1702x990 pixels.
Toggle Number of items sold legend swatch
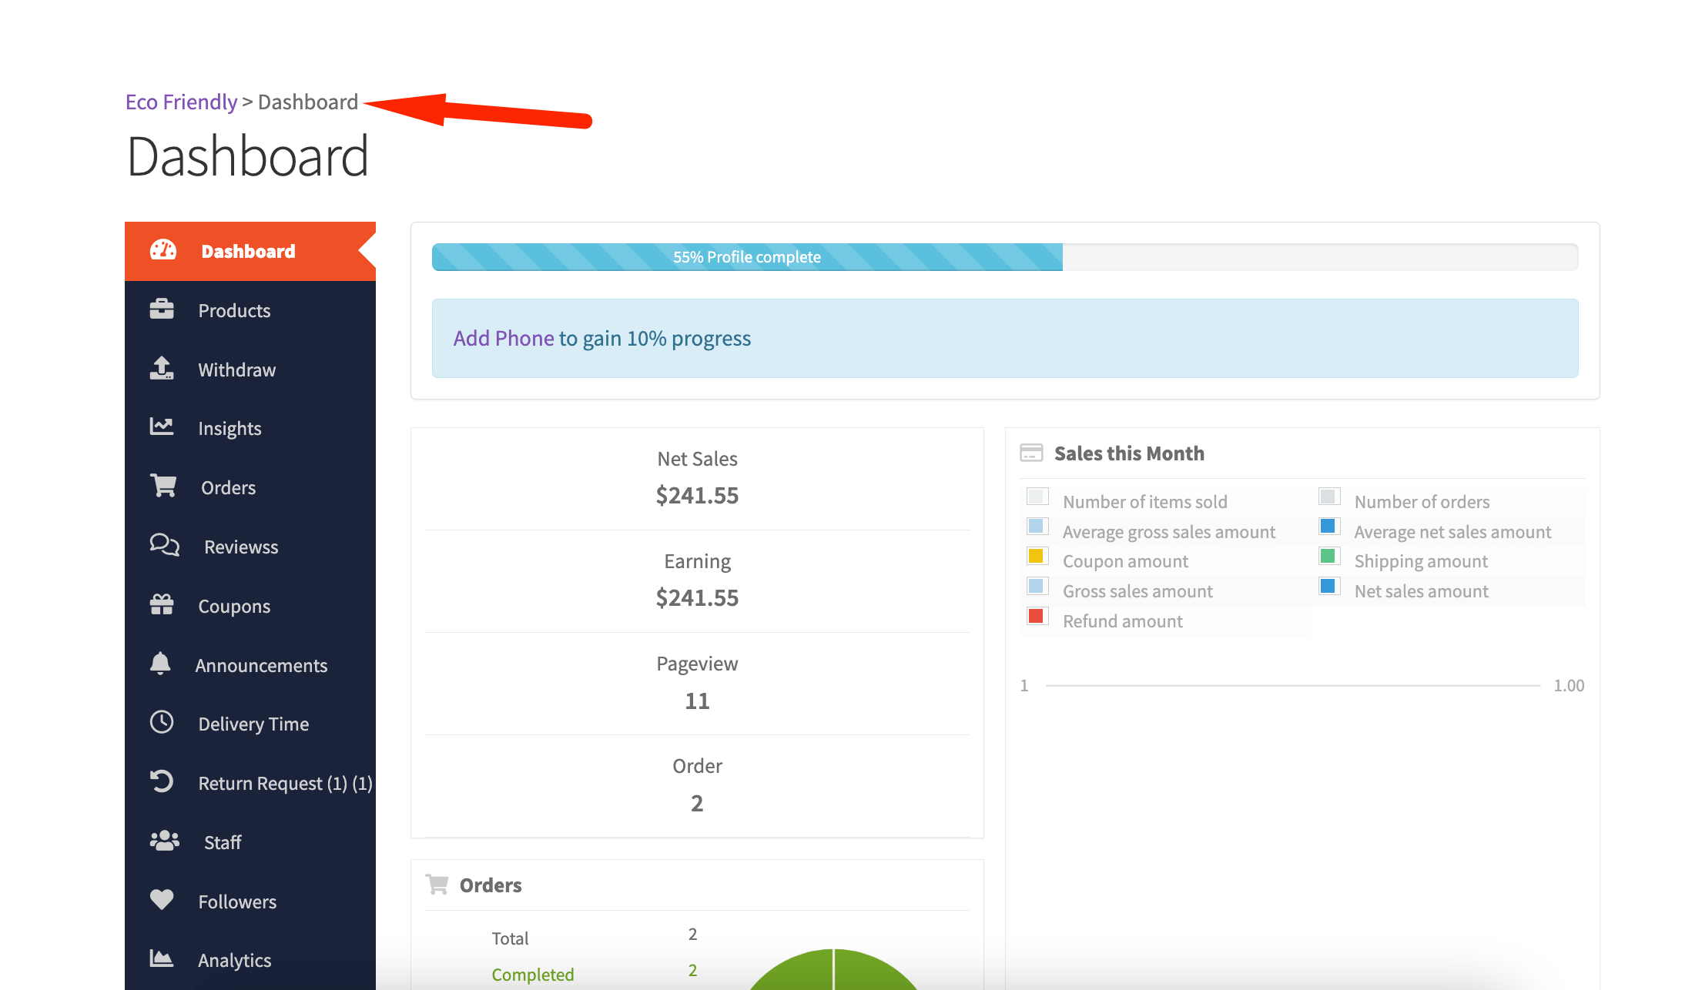pos(1037,497)
